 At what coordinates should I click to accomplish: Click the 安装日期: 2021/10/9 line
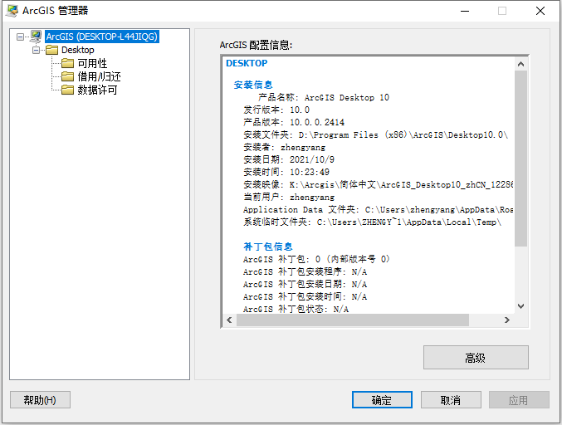coord(289,159)
